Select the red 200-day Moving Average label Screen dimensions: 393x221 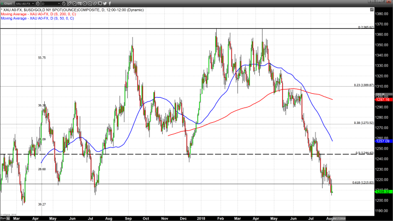coord(38,14)
